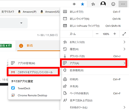
Task: Open Manage apps in submenu
Action: click(x=35, y=63)
